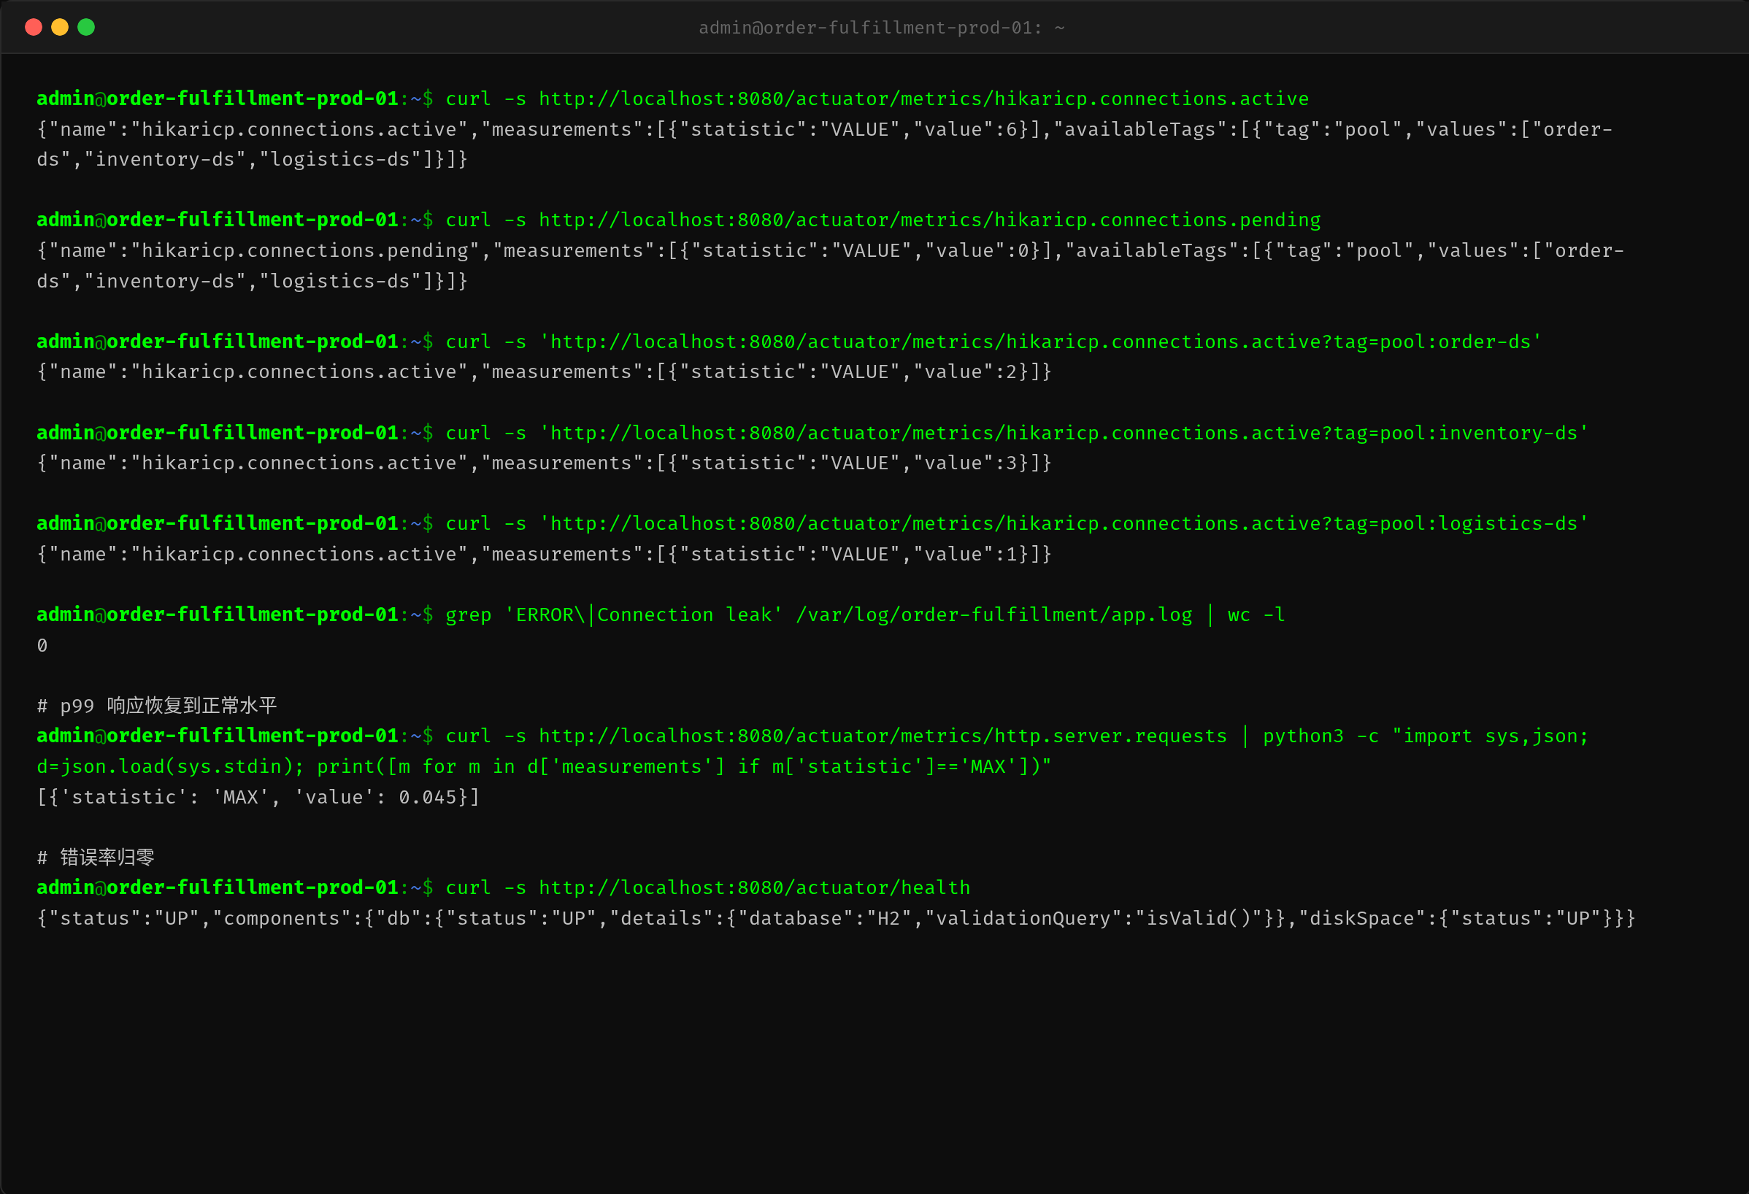
Task: Click the health output starting {"status":"UP"
Action: [836, 919]
